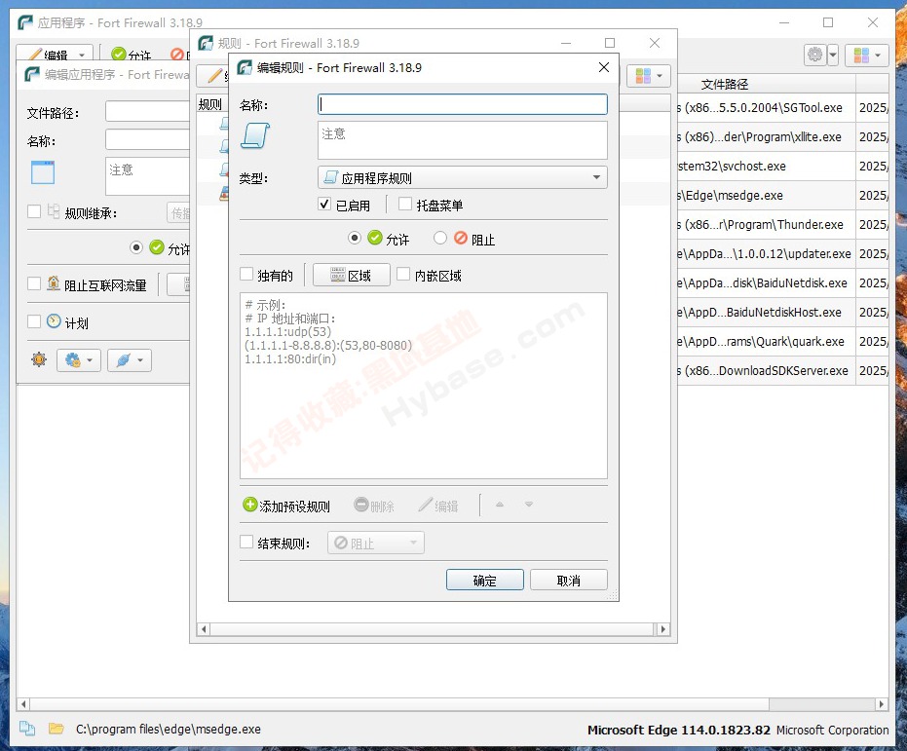Click the window icon in Edit Application dialog
This screenshot has width=907, height=751.
tap(43, 172)
